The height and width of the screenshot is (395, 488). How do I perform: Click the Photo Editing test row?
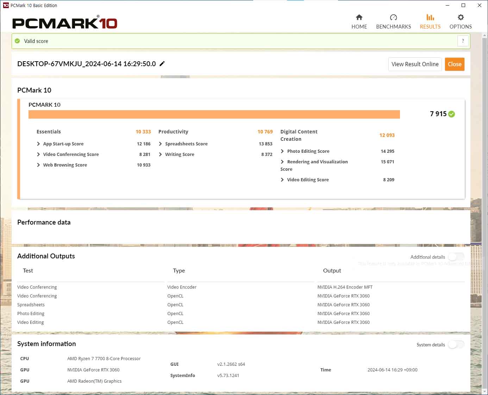click(x=31, y=313)
